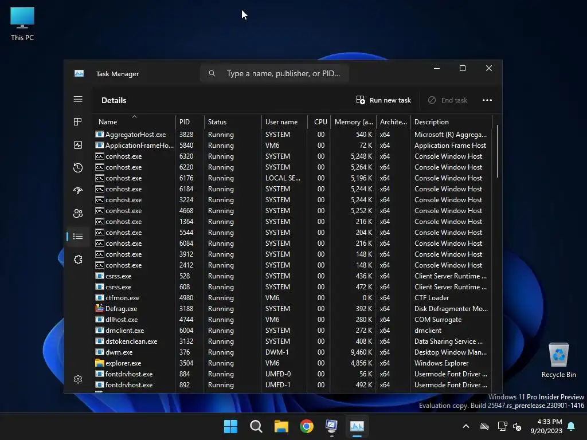Focus the name, publisher, or PID search box
587x440 pixels.
(x=275, y=73)
